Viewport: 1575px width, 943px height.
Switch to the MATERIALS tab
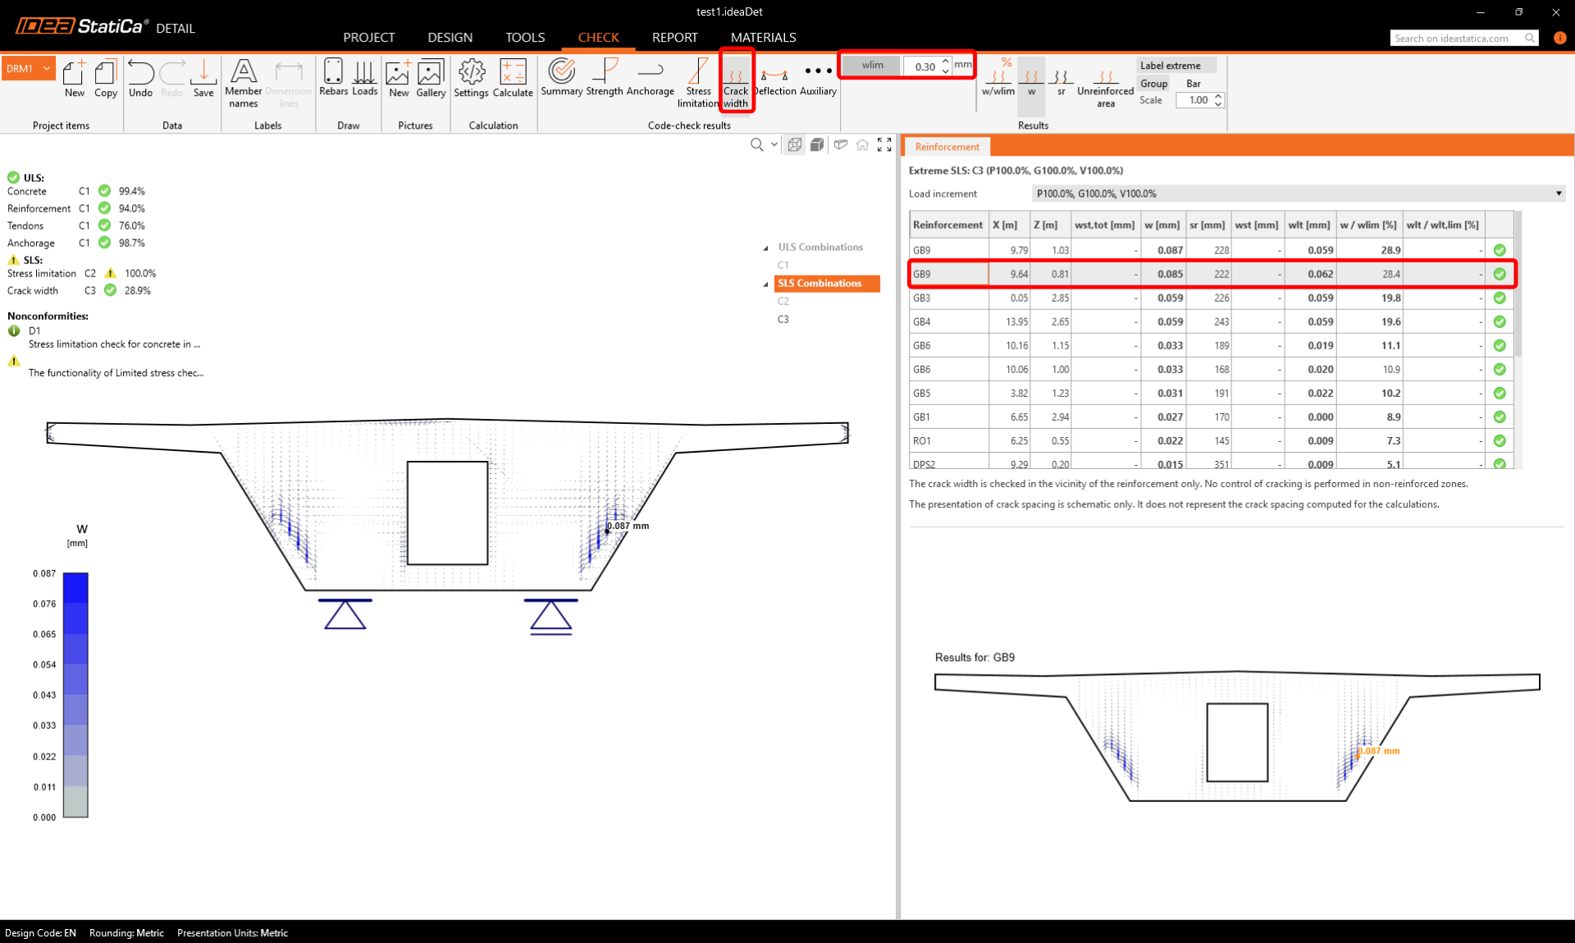(763, 38)
